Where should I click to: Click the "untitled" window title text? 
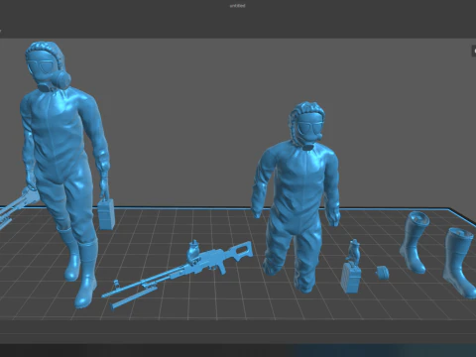[x=237, y=6]
